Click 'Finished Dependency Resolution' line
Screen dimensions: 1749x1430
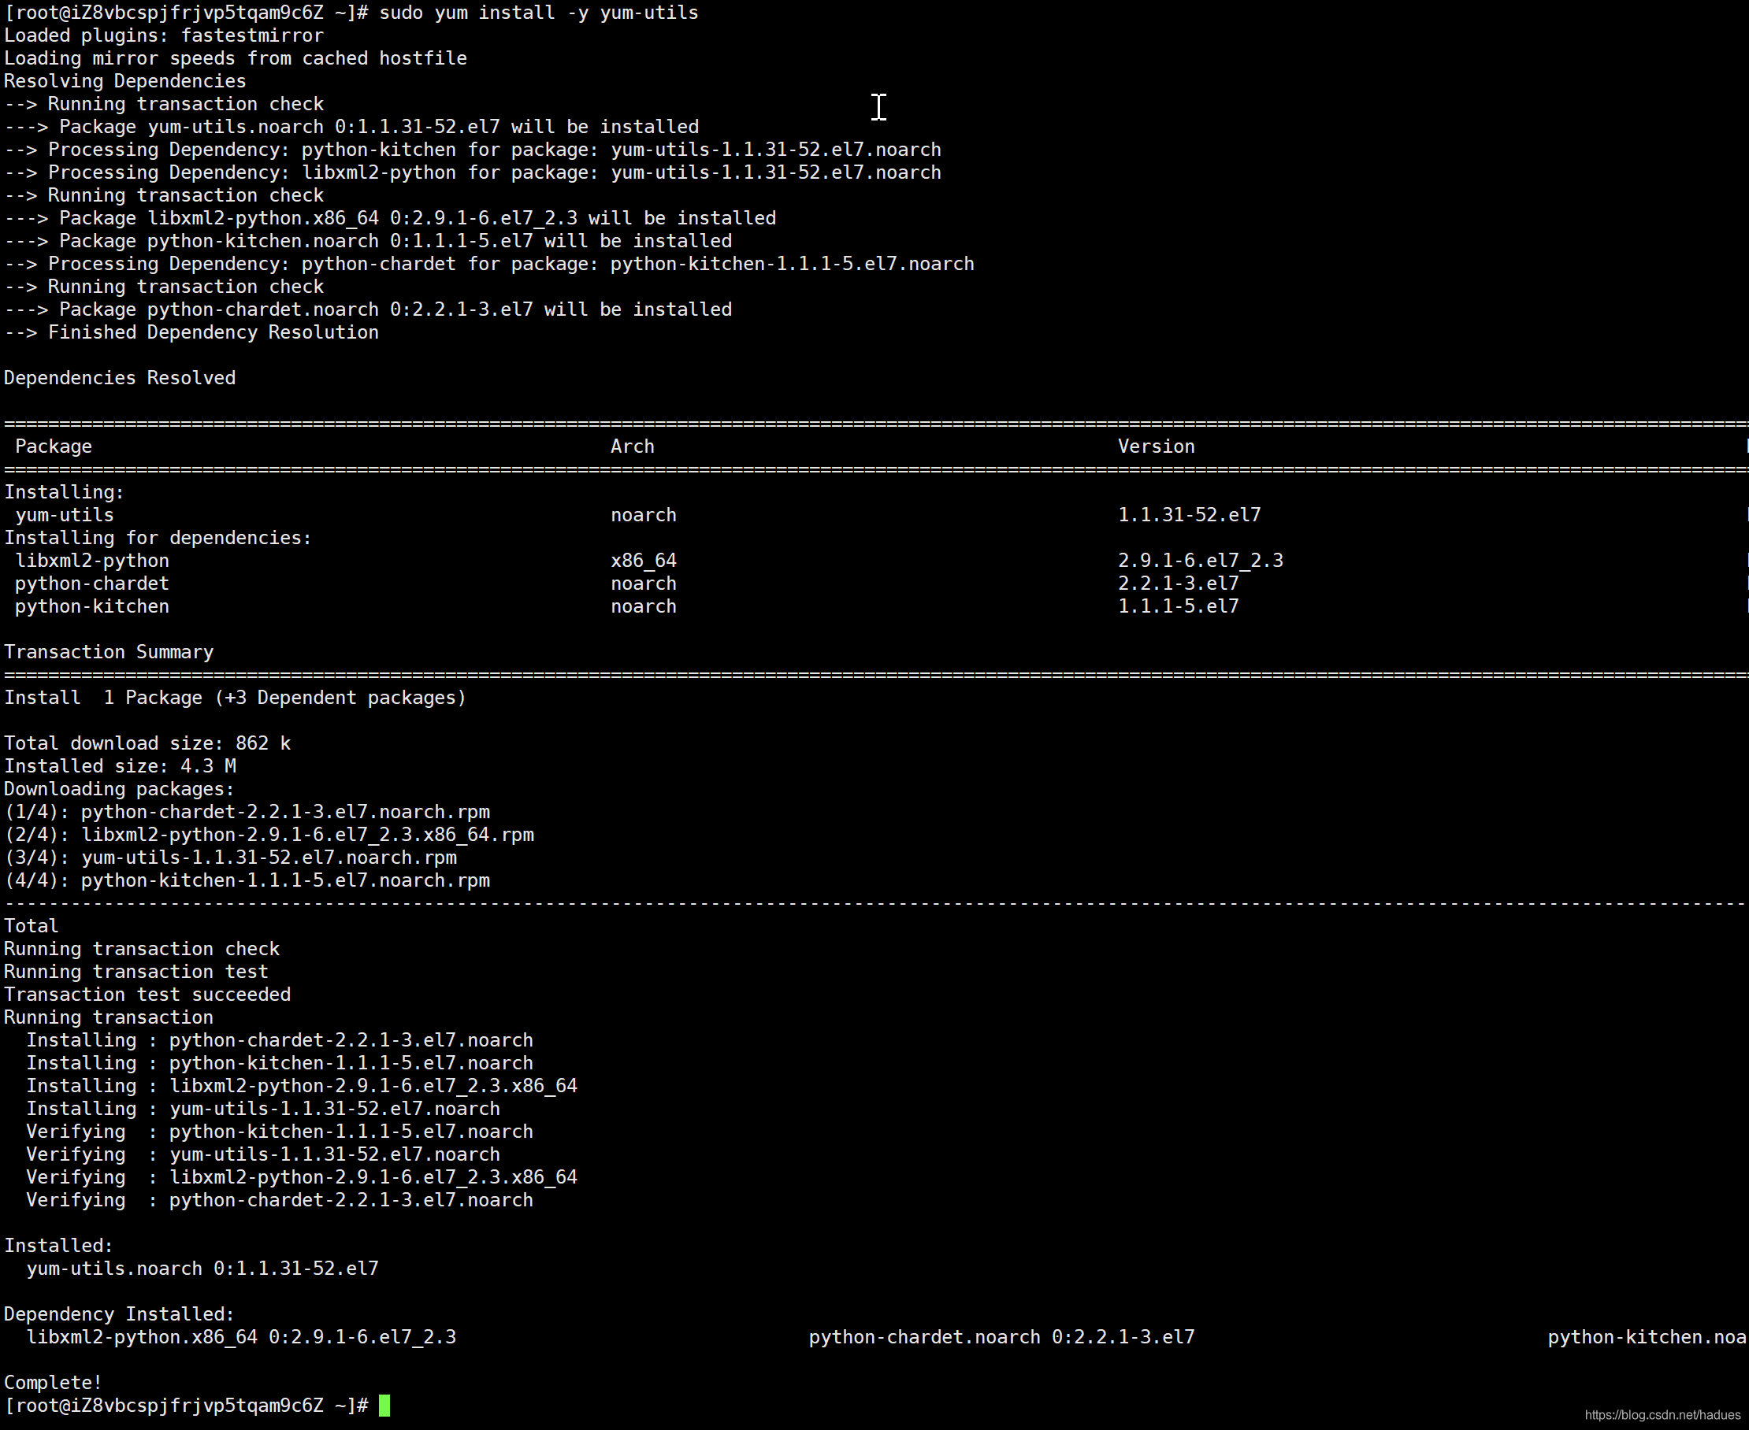pos(191,333)
